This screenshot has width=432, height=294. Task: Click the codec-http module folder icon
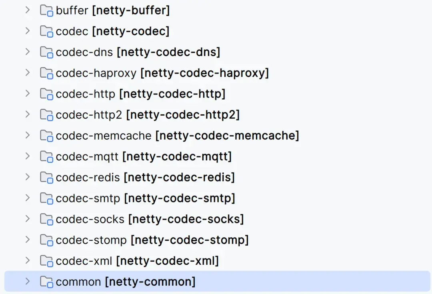pos(46,94)
